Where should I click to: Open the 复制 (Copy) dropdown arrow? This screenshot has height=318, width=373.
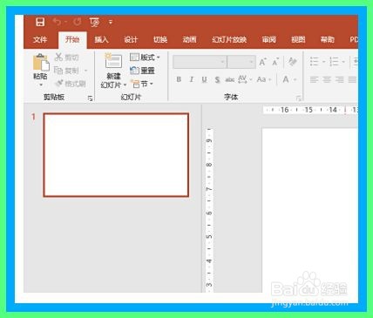pos(85,71)
